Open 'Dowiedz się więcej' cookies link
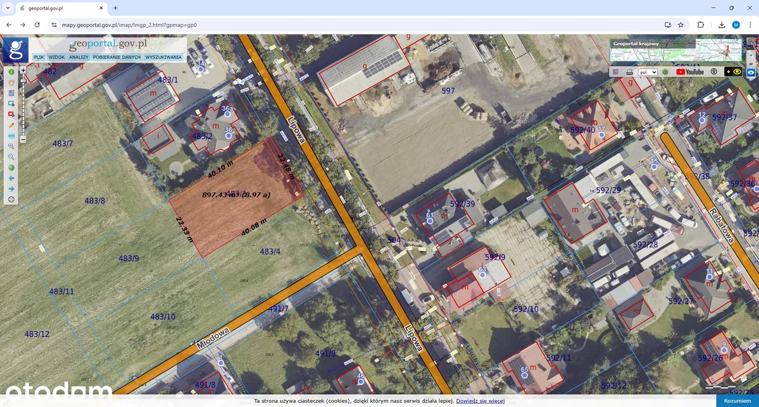The width and height of the screenshot is (759, 407). [480, 401]
